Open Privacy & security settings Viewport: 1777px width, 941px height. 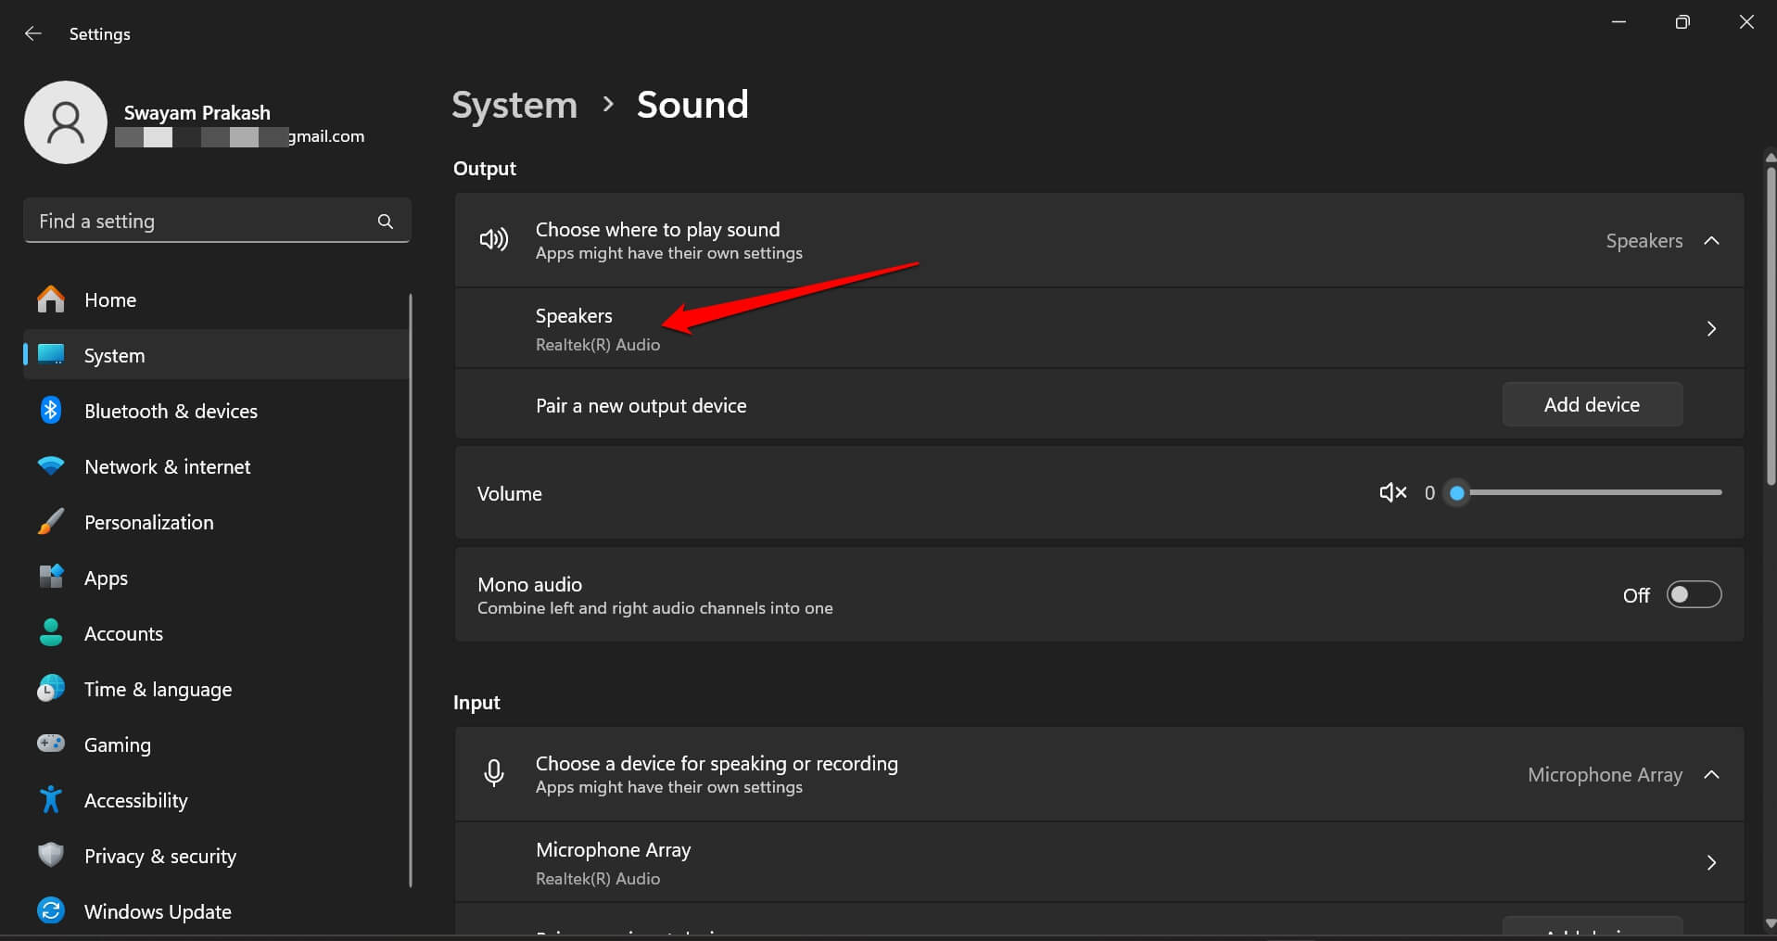click(159, 855)
